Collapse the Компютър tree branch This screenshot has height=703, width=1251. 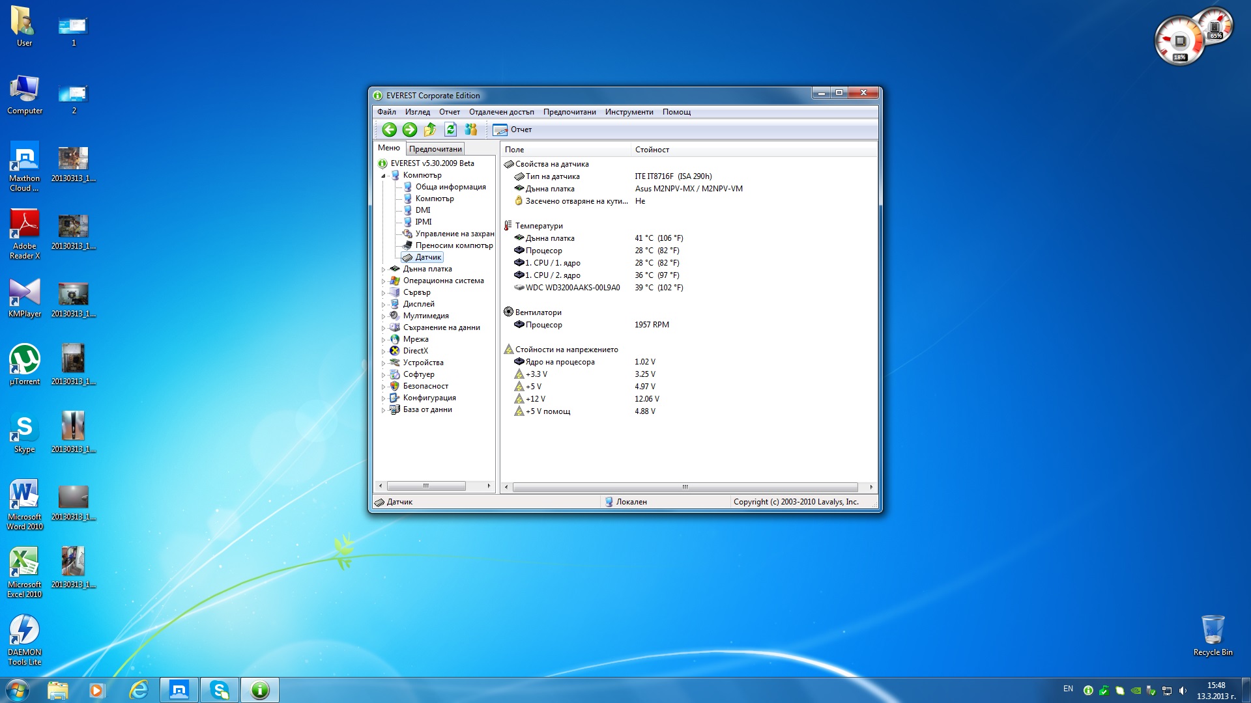click(384, 175)
